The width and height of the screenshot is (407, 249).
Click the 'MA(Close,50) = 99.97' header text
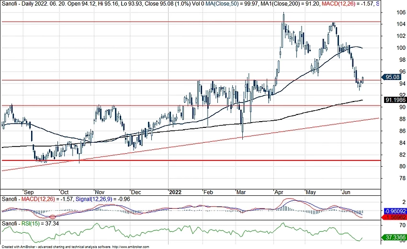click(232, 4)
